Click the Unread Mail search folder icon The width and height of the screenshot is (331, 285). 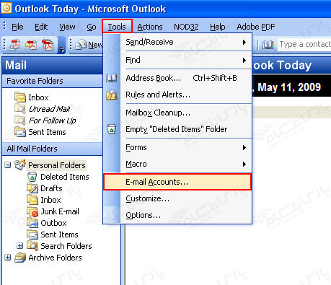point(20,109)
